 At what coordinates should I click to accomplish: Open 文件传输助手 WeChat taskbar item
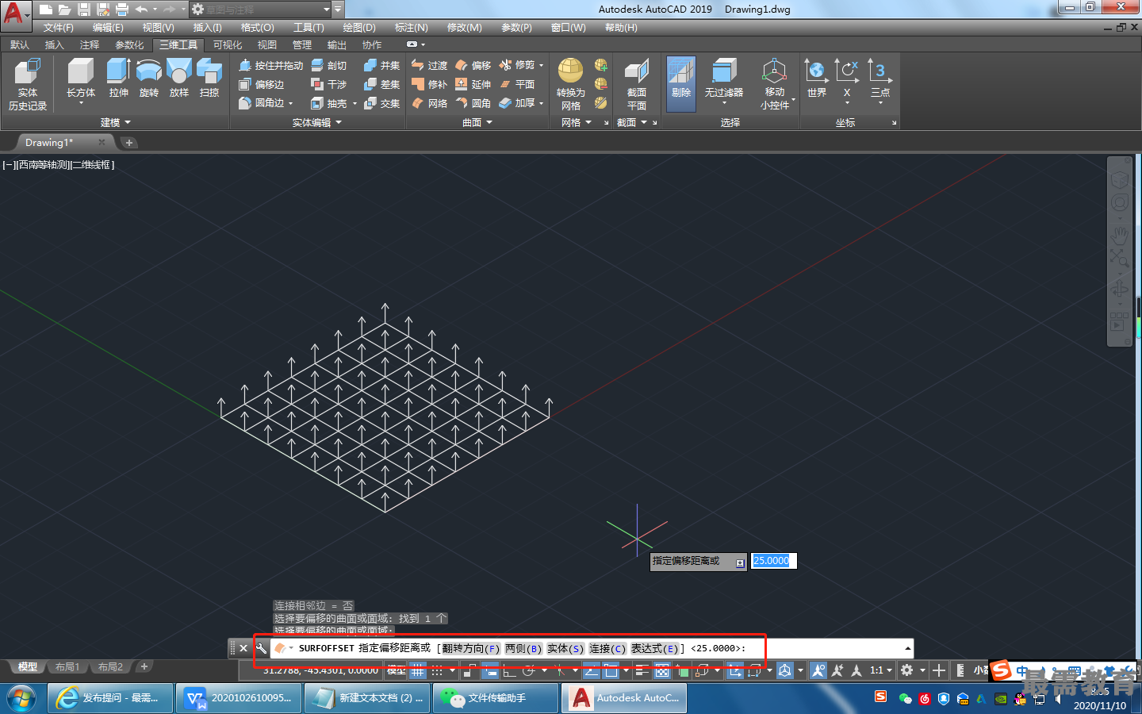(x=496, y=698)
